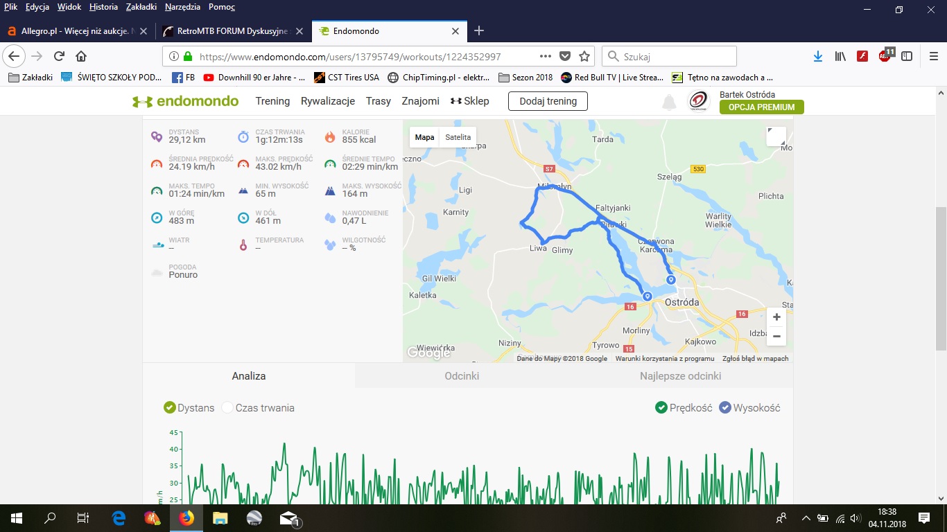Click the notification bell icon
The height and width of the screenshot is (532, 947).
[669, 103]
